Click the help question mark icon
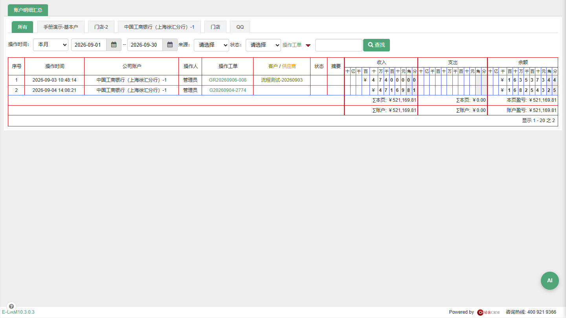The height and width of the screenshot is (318, 566). [11, 306]
